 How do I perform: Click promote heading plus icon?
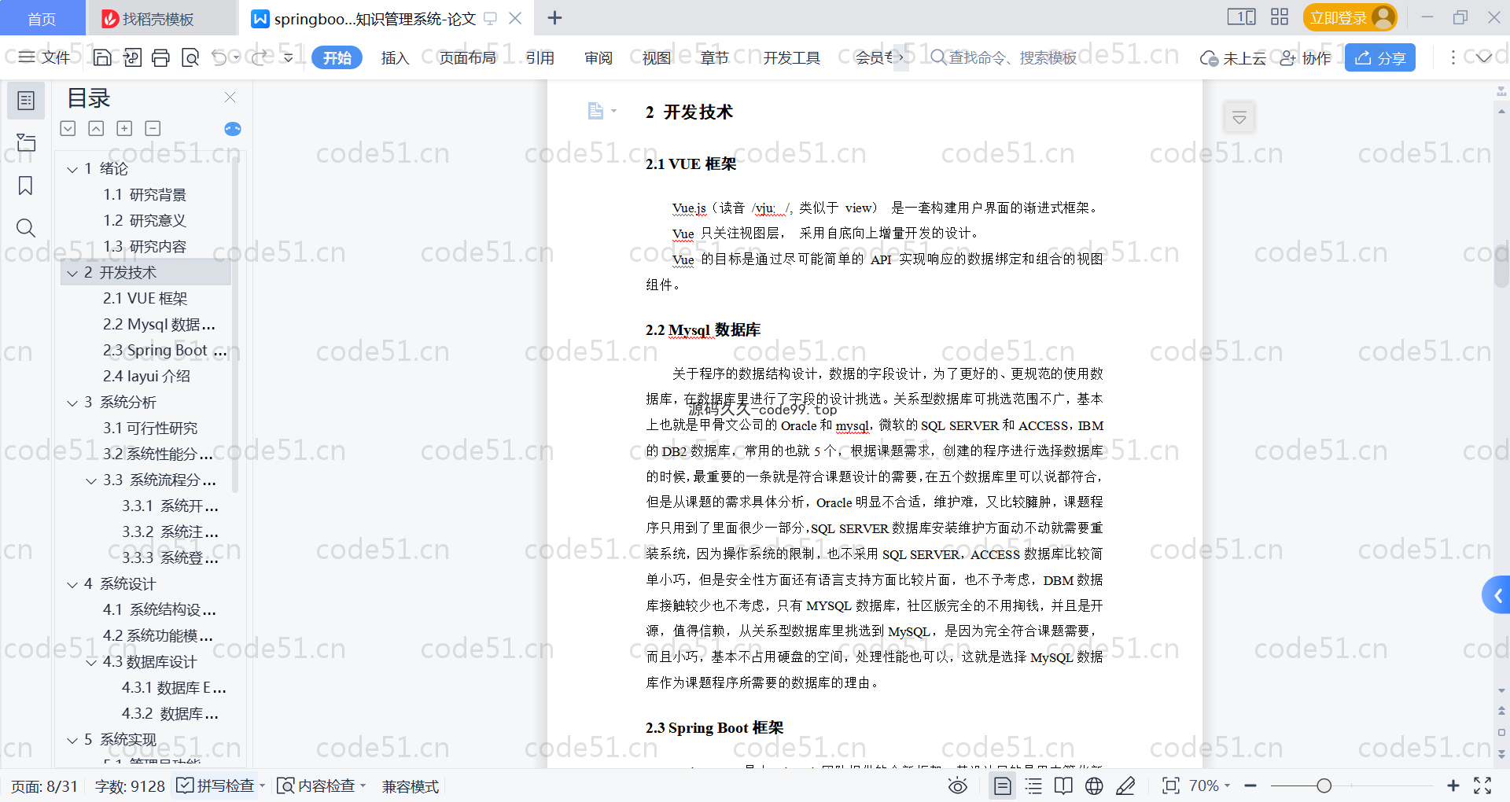click(124, 128)
